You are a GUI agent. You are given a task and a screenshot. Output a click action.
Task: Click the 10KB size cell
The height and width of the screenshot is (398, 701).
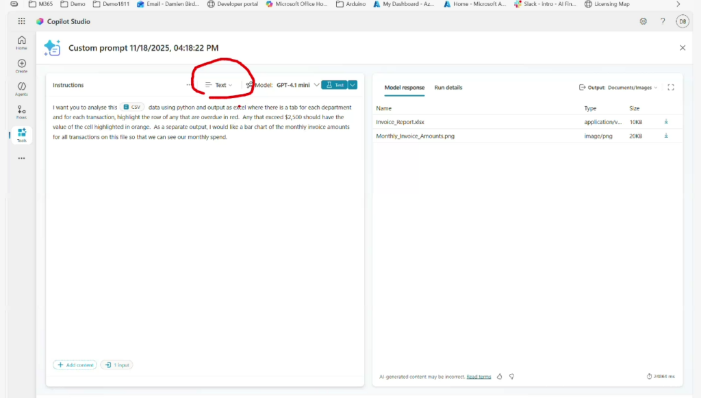click(636, 122)
